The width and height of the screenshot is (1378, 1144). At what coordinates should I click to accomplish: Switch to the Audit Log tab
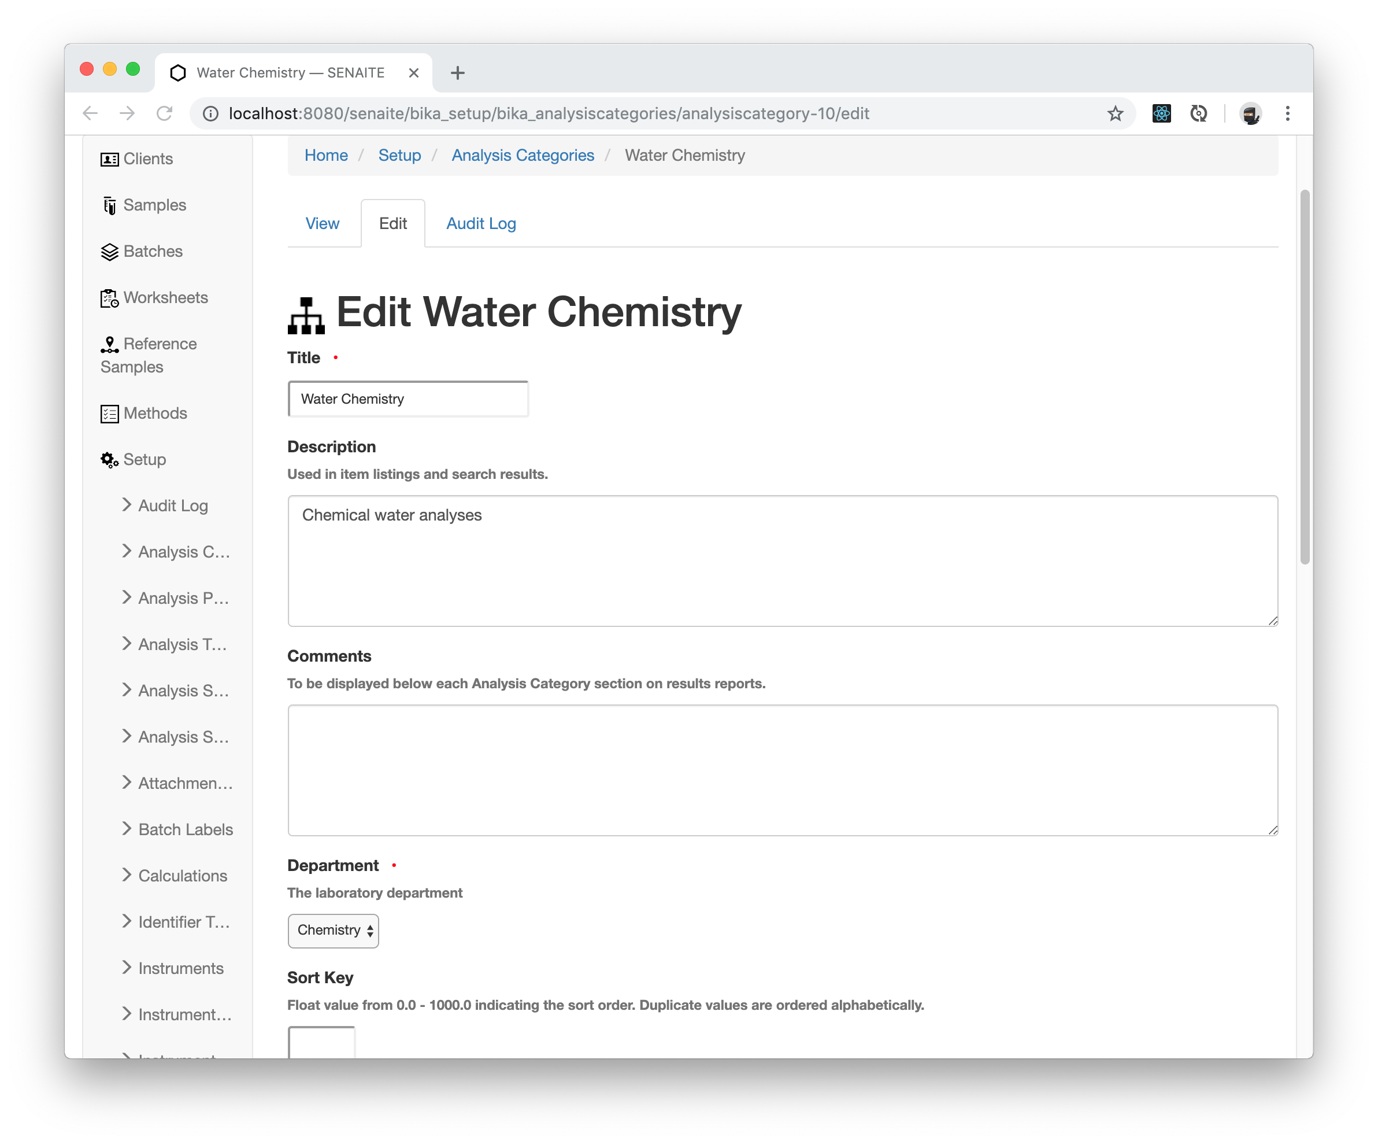(481, 223)
